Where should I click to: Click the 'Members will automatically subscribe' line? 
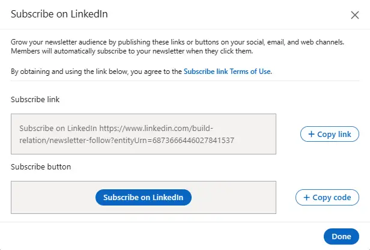pos(132,51)
